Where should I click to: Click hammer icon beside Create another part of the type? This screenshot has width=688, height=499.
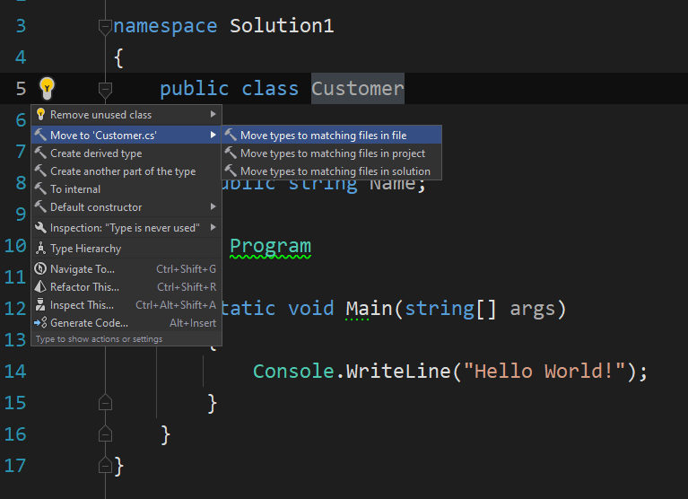pyautogui.click(x=40, y=171)
